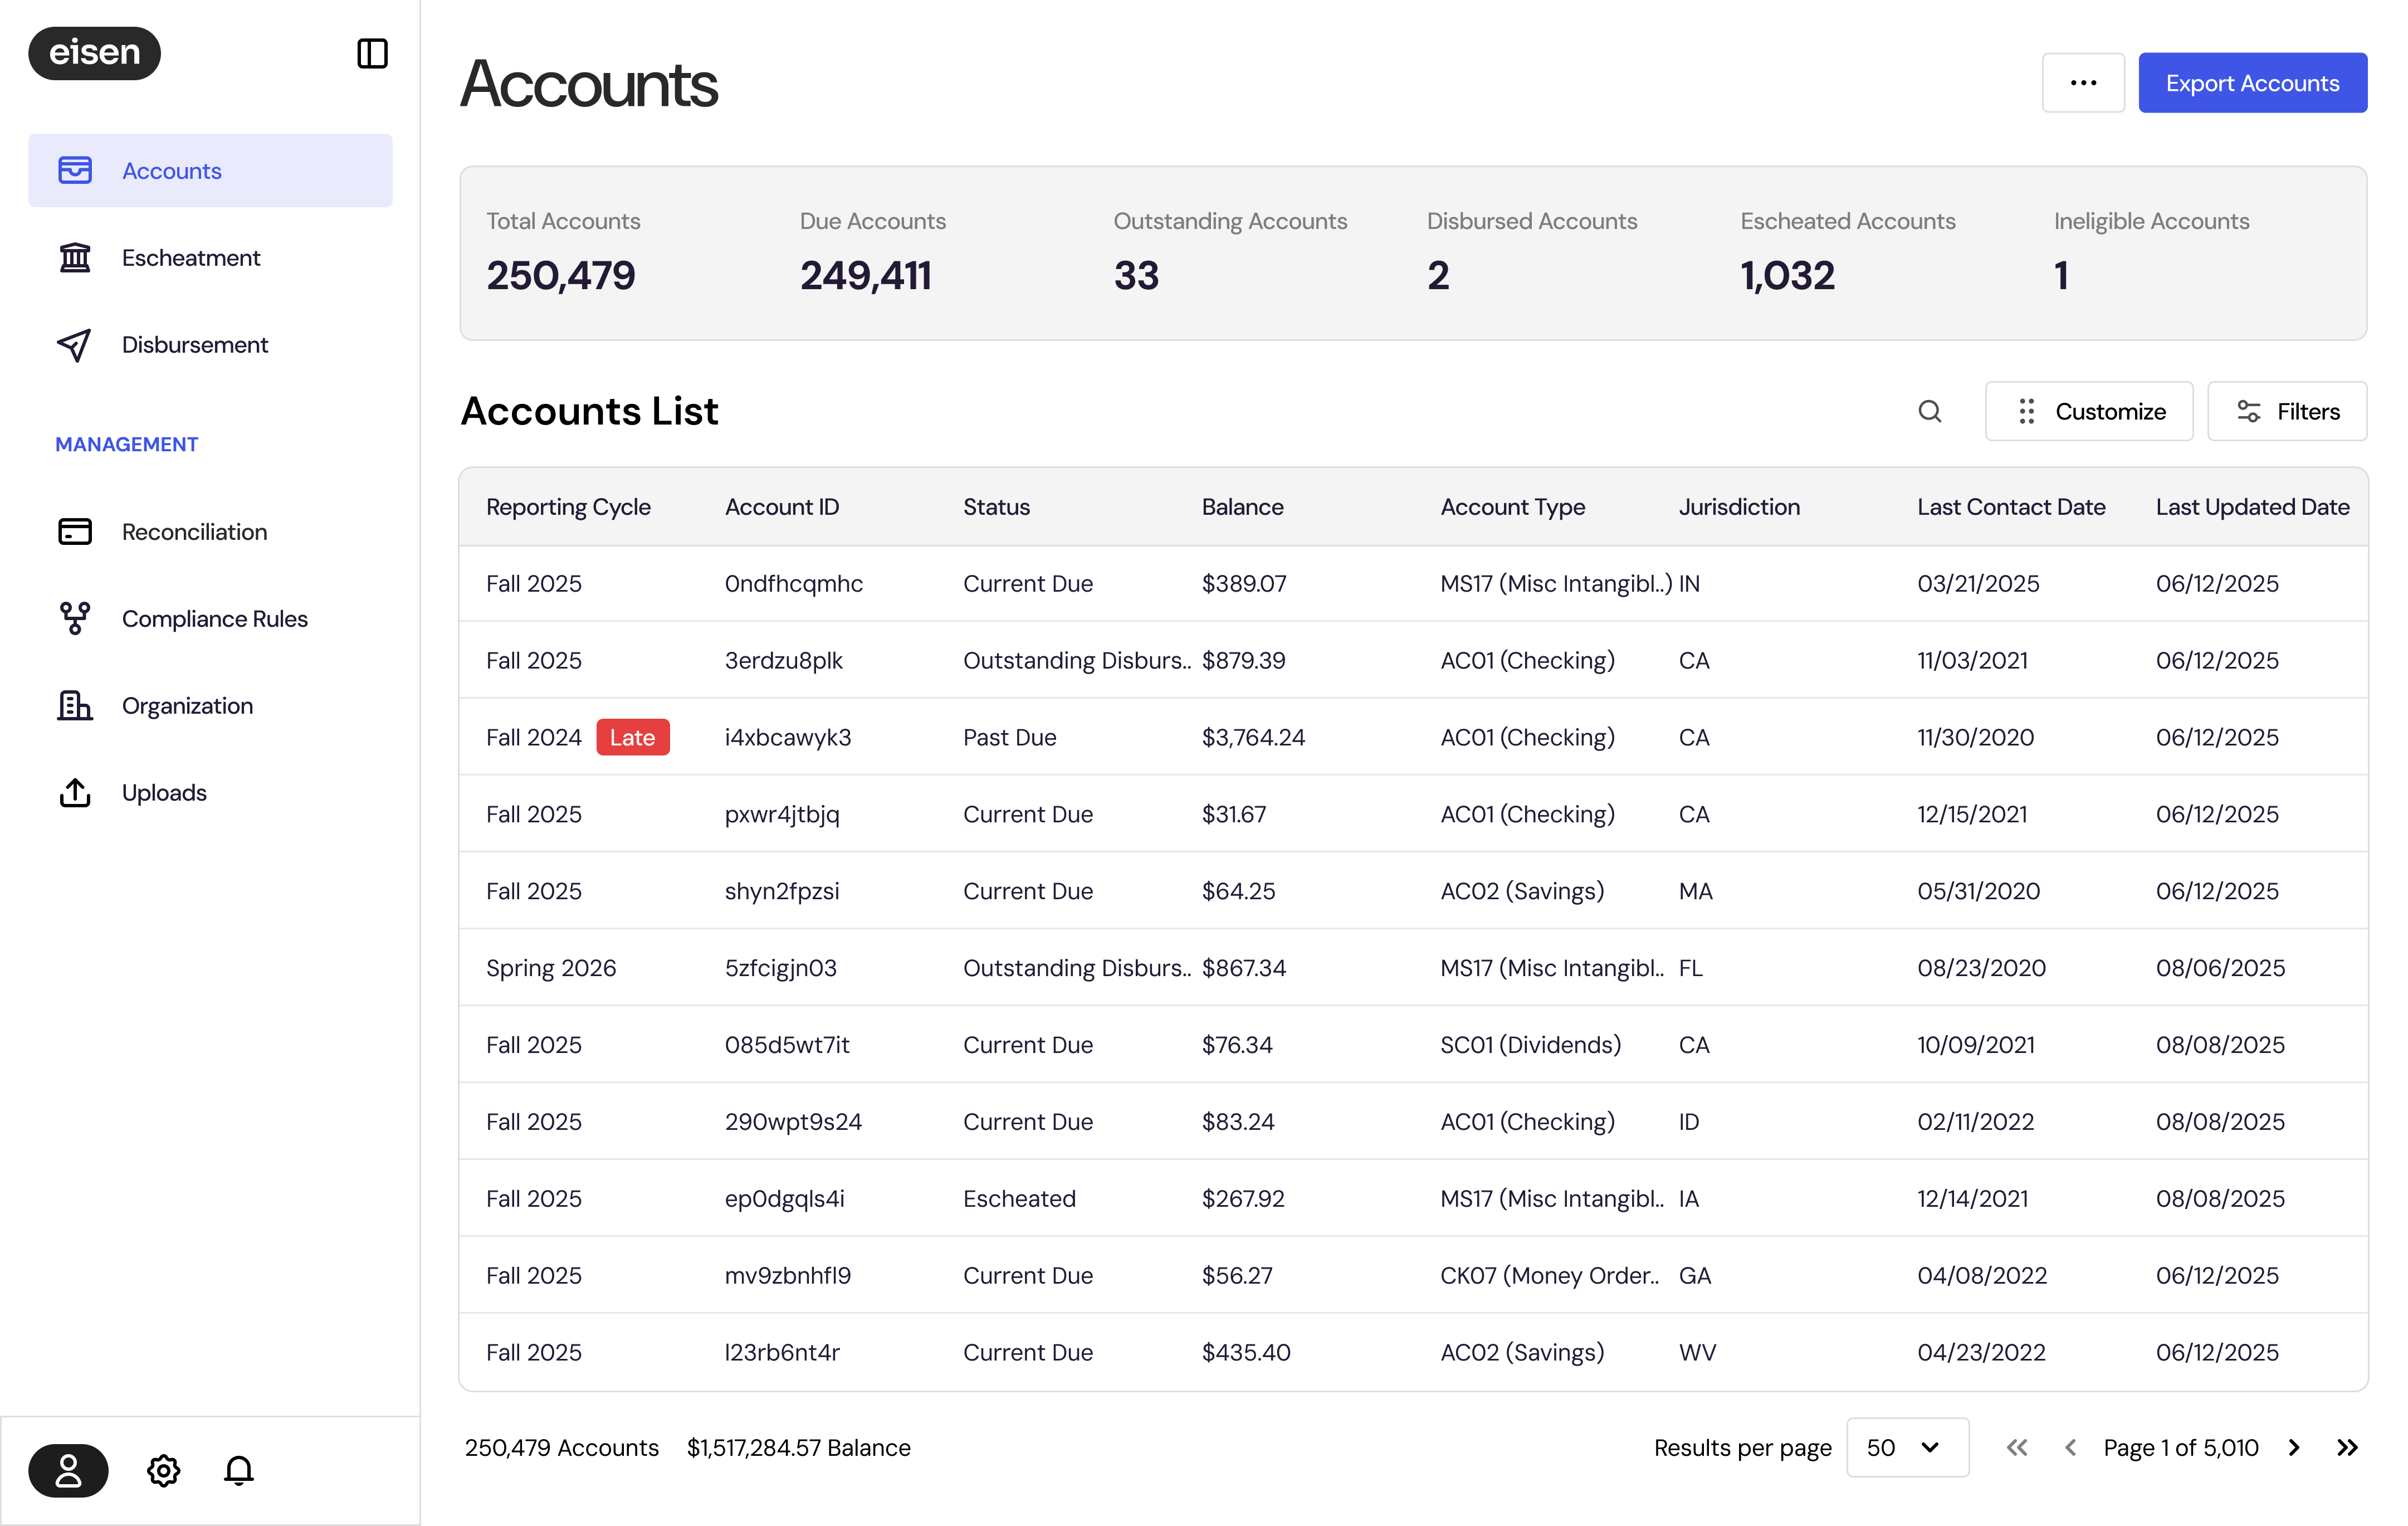
Task: Jump to the last page arrows
Action: tap(2347, 1447)
